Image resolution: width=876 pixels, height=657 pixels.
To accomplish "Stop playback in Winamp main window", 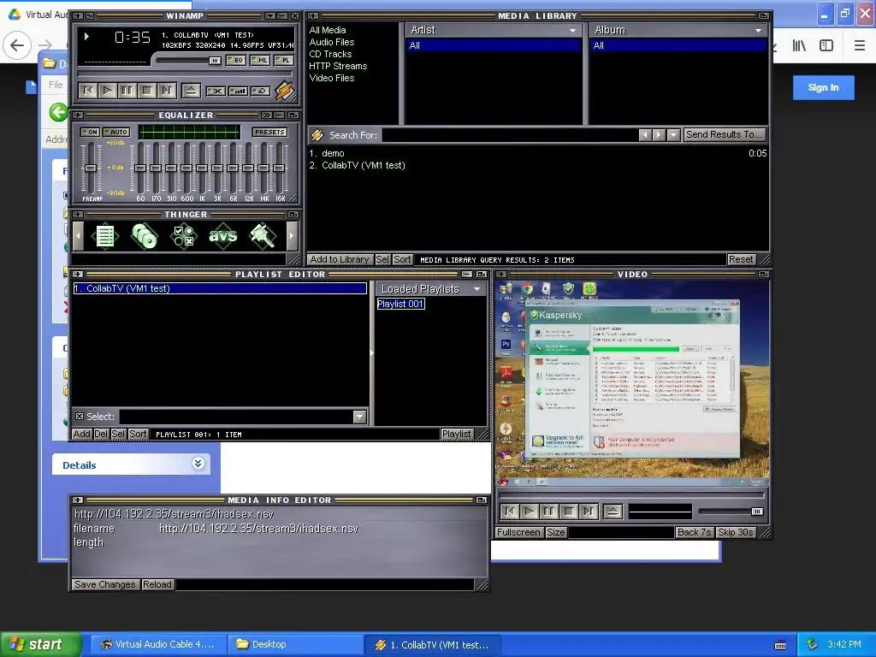I will point(147,91).
